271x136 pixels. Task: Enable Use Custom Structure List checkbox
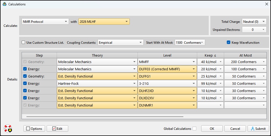click(x=23, y=42)
